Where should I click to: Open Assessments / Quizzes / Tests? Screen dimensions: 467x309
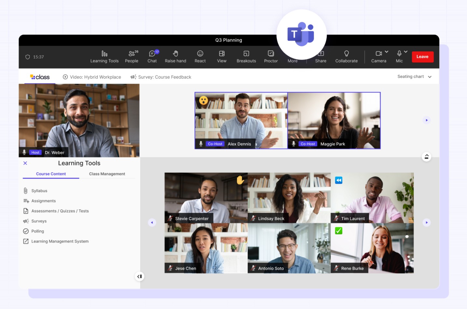[56, 211]
